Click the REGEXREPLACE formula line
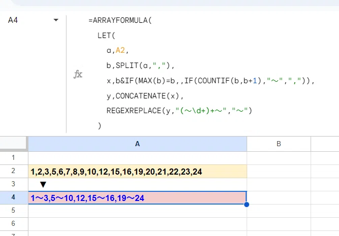Screen dimensions: 339x236 click(179, 111)
